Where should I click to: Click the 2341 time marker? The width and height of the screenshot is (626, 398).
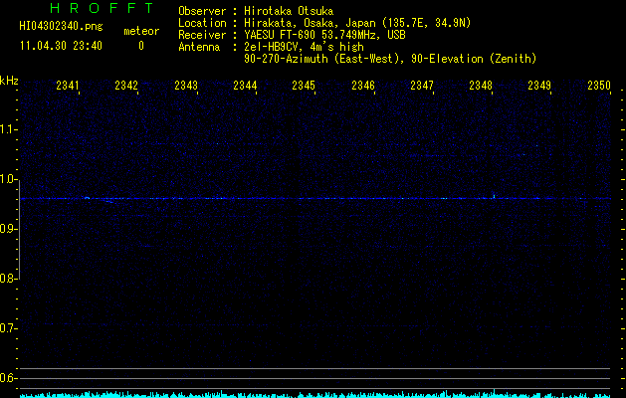[x=68, y=86]
